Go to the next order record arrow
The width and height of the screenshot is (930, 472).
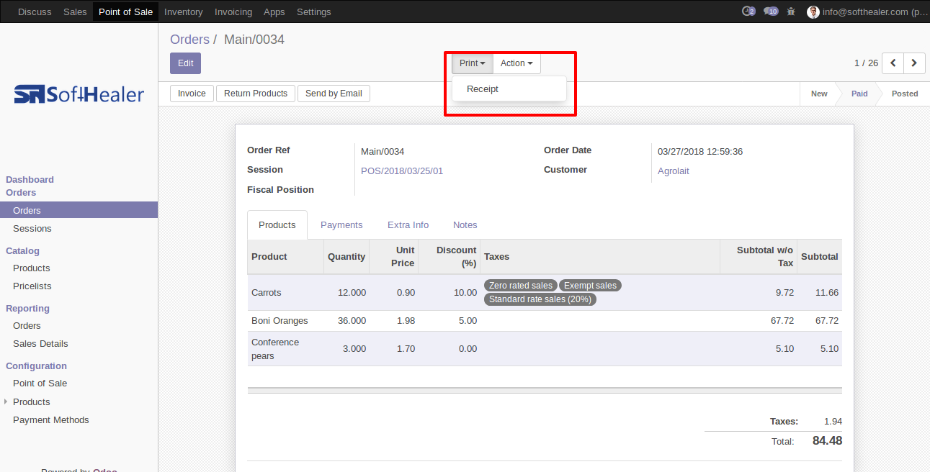click(914, 63)
